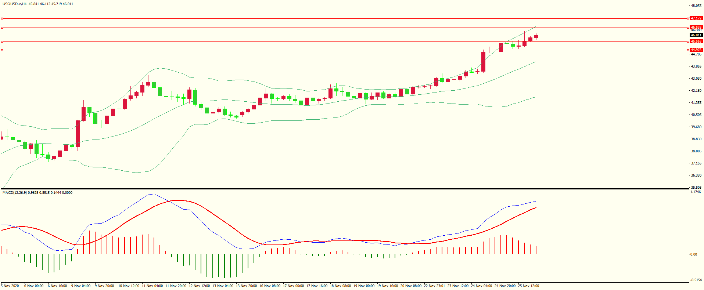Click the 25 Nov 12:00 time label
Image resolution: width=704 pixels, height=290 pixels.
tap(528, 286)
